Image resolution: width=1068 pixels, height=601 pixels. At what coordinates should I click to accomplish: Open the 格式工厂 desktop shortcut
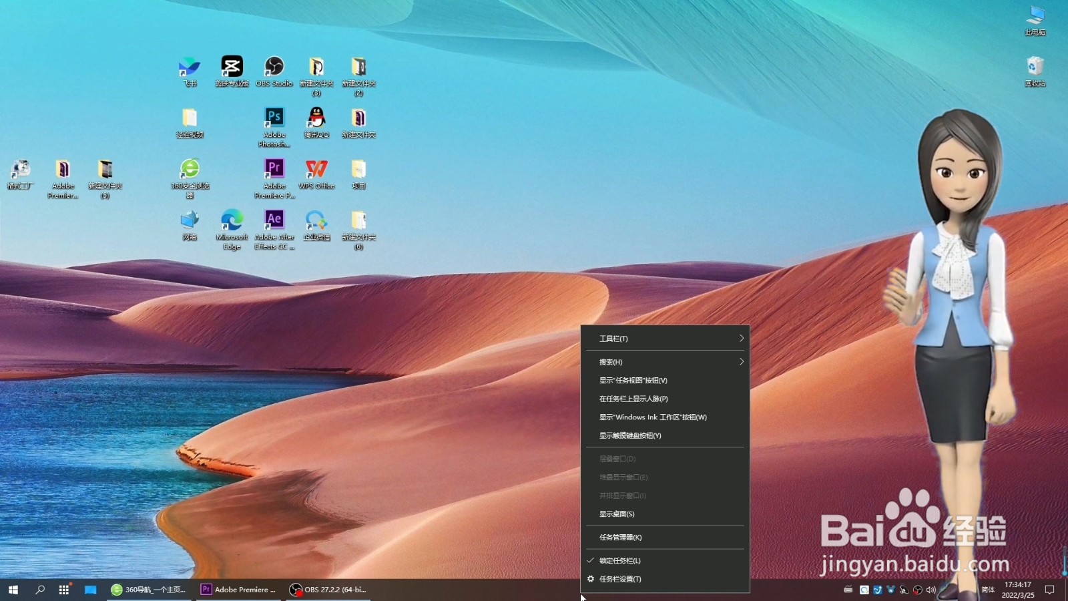(21, 174)
